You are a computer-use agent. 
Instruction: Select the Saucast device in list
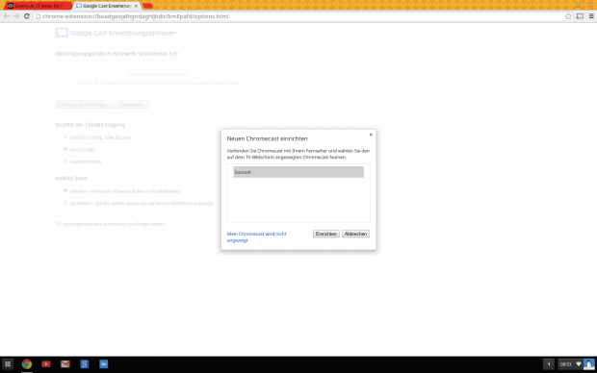pyautogui.click(x=298, y=172)
